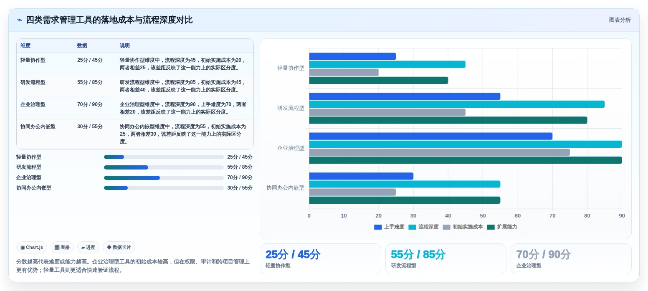Click the 进度 tag chip
Screen dimensions: 648x291
click(88, 247)
